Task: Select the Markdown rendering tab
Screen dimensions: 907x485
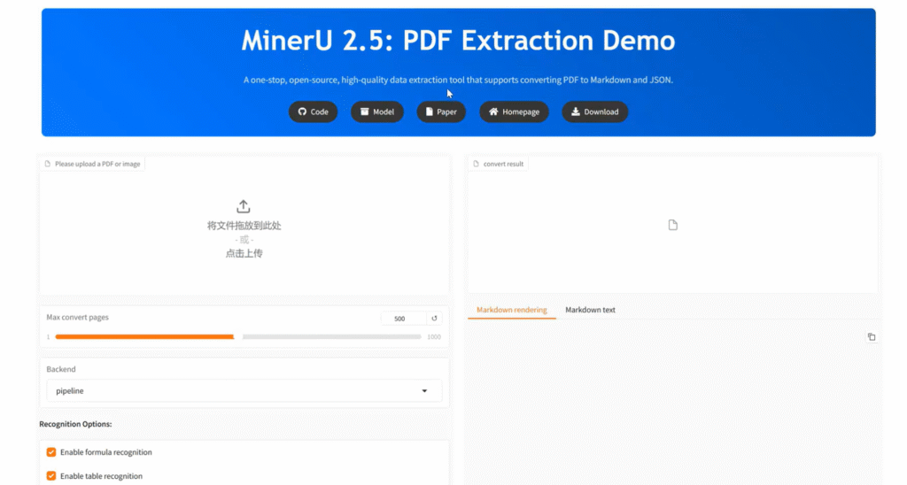Action: 511,310
